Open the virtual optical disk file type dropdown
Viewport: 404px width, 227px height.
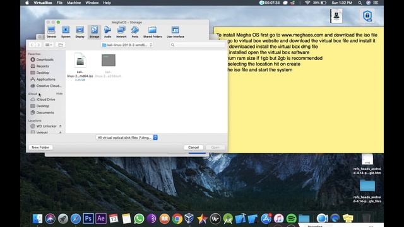pos(127,137)
